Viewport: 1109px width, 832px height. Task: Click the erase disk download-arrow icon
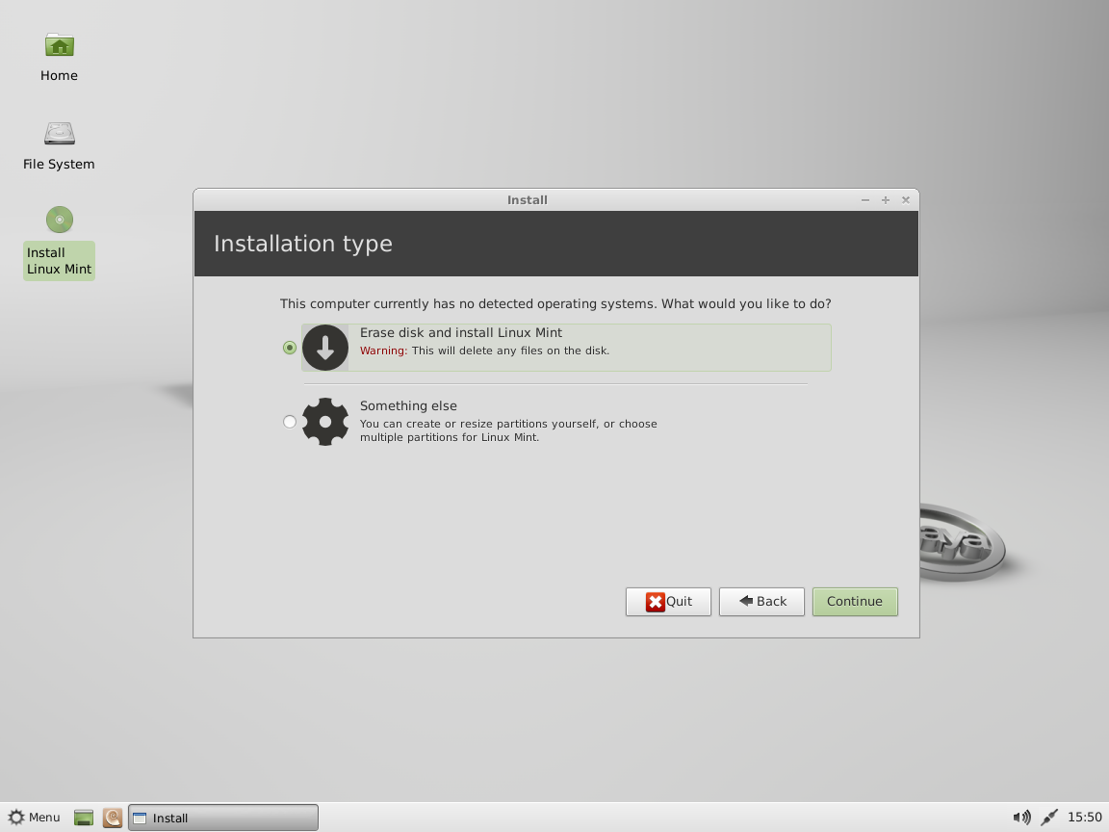pos(325,348)
